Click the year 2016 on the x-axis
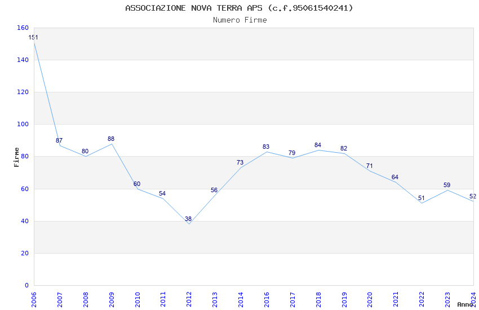The width and height of the screenshot is (479, 310). click(x=267, y=300)
